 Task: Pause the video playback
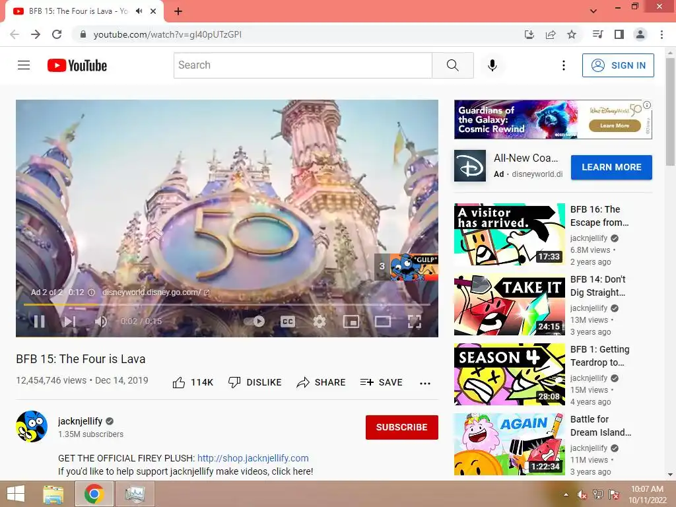click(x=39, y=321)
